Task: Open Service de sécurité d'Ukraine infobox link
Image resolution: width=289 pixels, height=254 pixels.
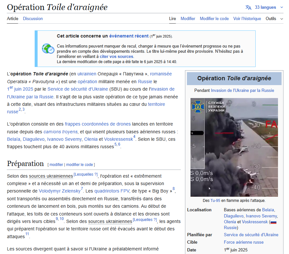Action: pyautogui.click(x=251, y=235)
